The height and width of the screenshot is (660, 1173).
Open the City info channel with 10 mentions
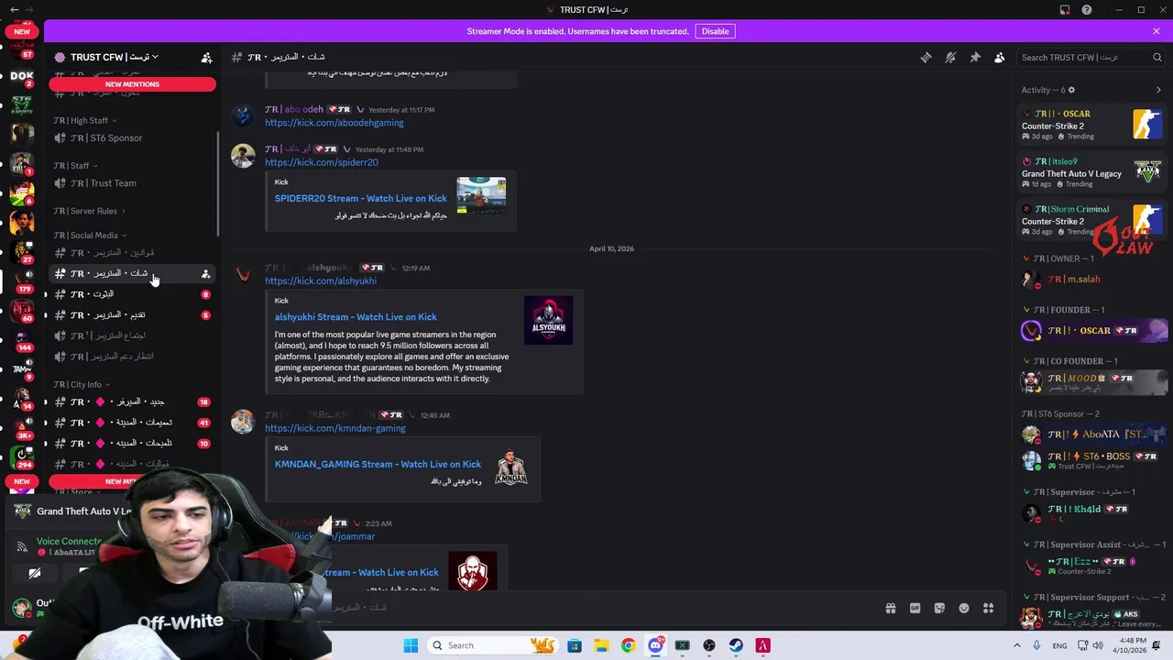click(133, 444)
